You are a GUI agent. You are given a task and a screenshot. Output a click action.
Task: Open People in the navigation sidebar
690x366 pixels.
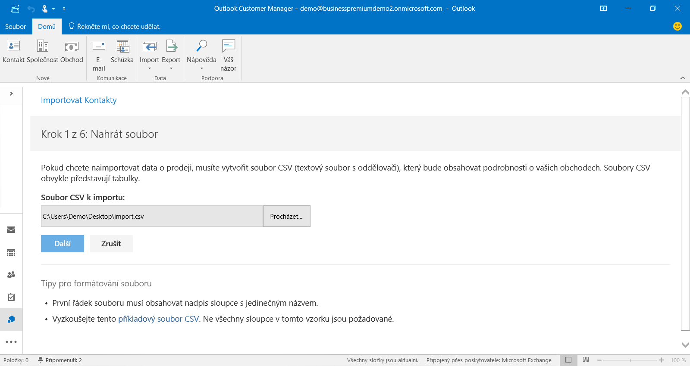[x=11, y=274]
